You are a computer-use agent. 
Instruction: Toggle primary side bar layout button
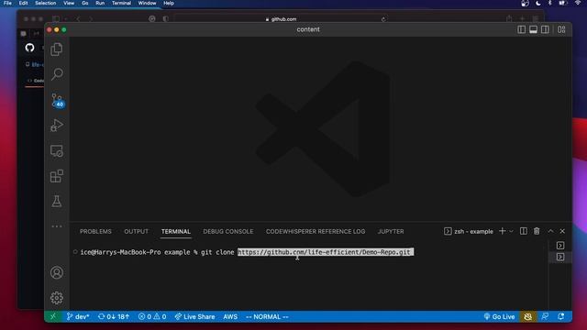click(x=521, y=29)
